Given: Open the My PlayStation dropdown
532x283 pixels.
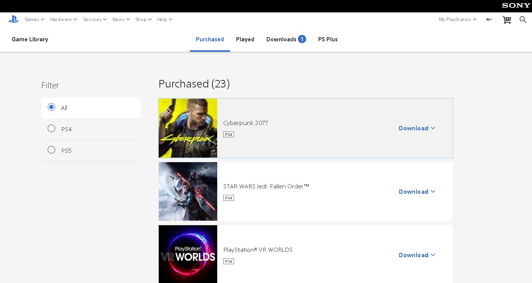Looking at the screenshot, I should [458, 20].
